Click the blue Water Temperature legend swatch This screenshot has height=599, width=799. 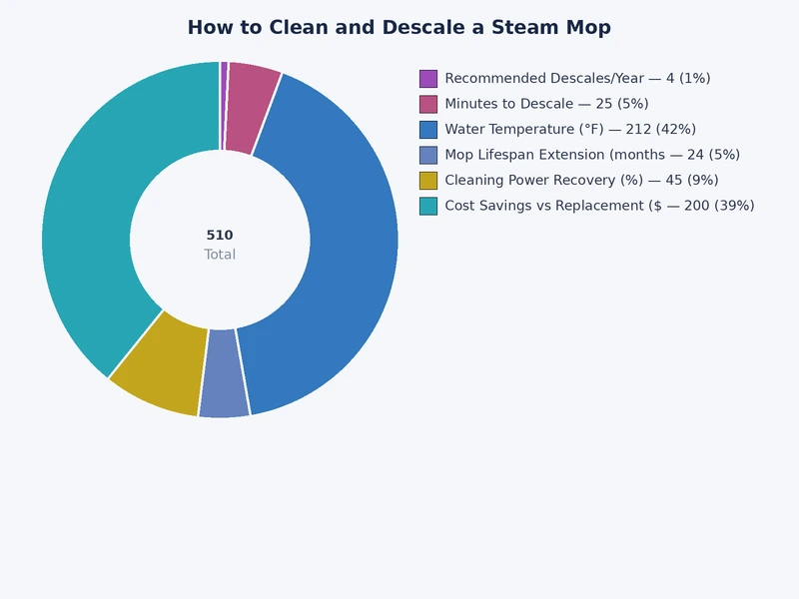point(429,129)
